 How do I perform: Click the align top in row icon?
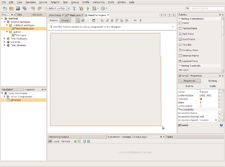point(117,20)
